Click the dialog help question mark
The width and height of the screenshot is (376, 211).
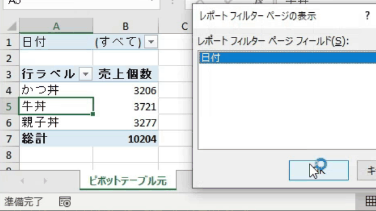[x=367, y=16]
